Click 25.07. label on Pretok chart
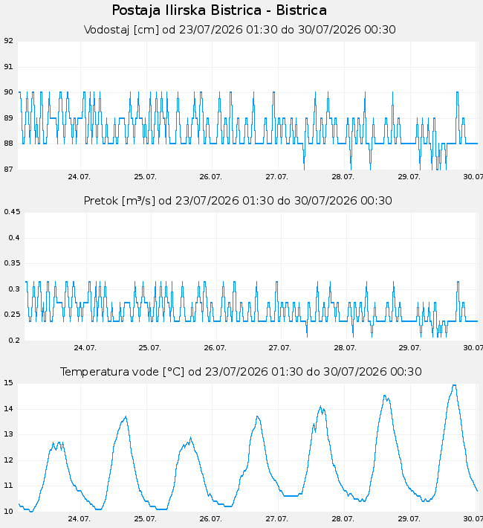The image size is (483, 528). pos(150,348)
